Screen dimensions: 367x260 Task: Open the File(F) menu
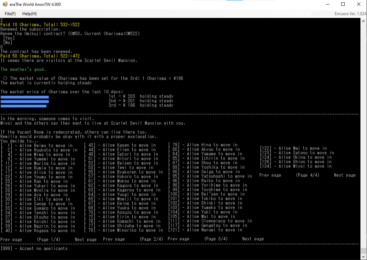point(10,13)
